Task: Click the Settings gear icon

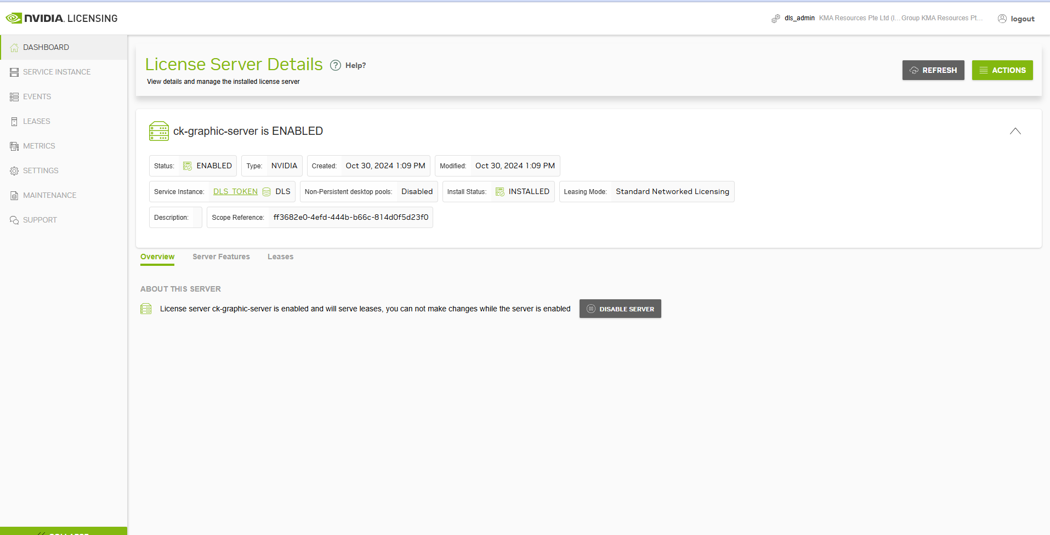Action: tap(14, 171)
